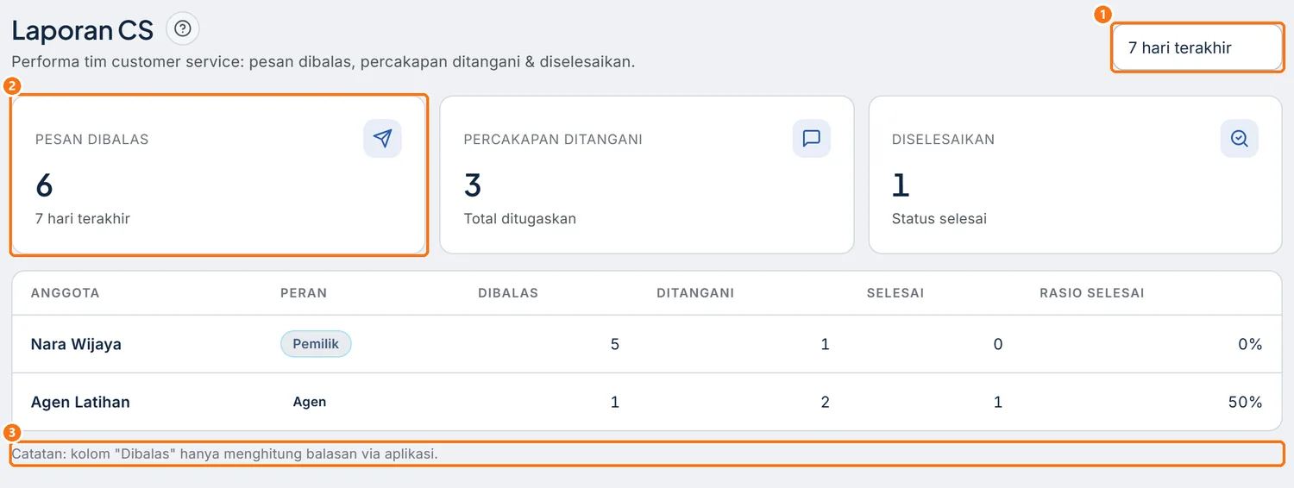Screen dimensions: 1294x488
Task: Click the Anggota column header
Action: [x=65, y=293]
